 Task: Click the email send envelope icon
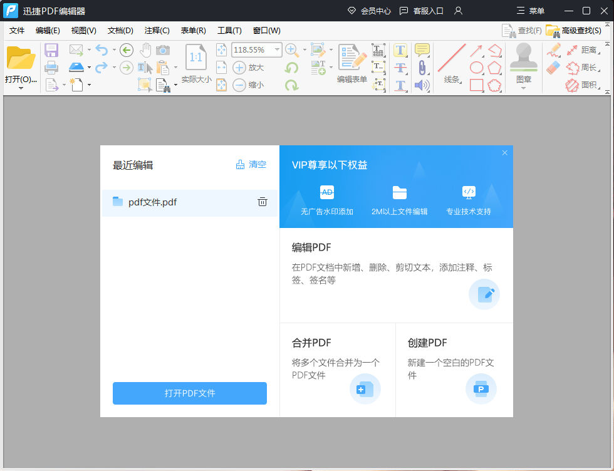[x=76, y=50]
